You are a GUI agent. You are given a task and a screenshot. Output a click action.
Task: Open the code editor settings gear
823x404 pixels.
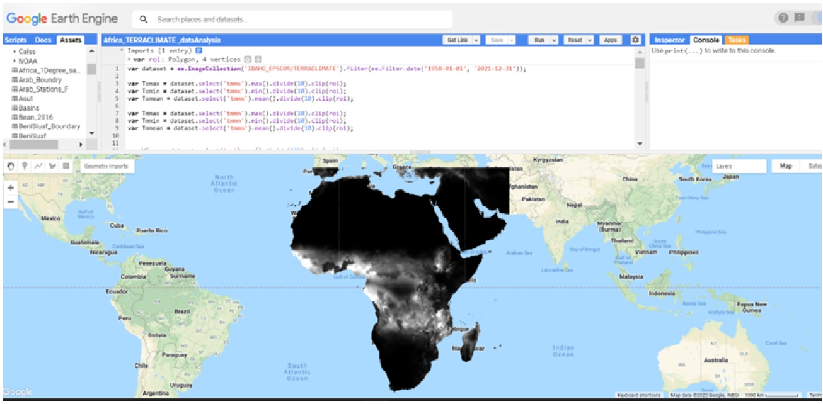(x=635, y=40)
